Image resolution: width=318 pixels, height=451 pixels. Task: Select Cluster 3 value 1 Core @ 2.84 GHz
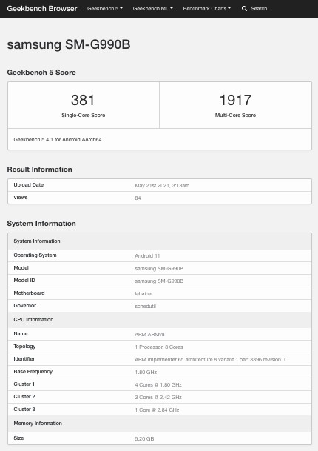tap(157, 410)
